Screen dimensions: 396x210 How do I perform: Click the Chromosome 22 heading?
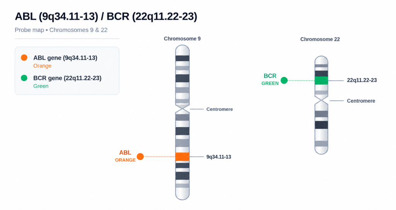coord(320,39)
